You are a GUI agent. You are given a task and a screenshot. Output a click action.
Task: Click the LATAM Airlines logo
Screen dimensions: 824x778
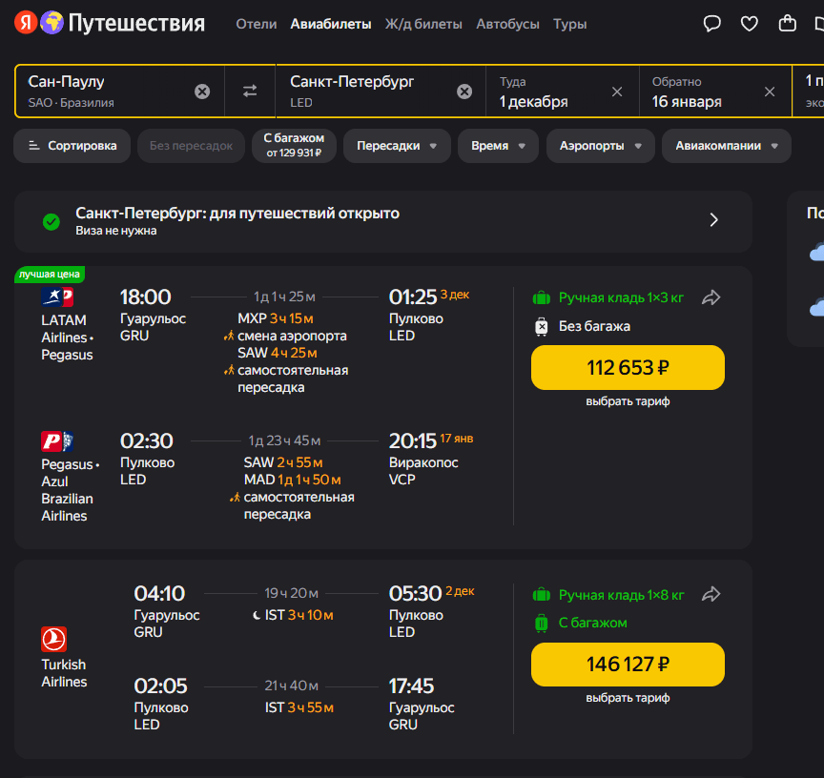pos(56,297)
